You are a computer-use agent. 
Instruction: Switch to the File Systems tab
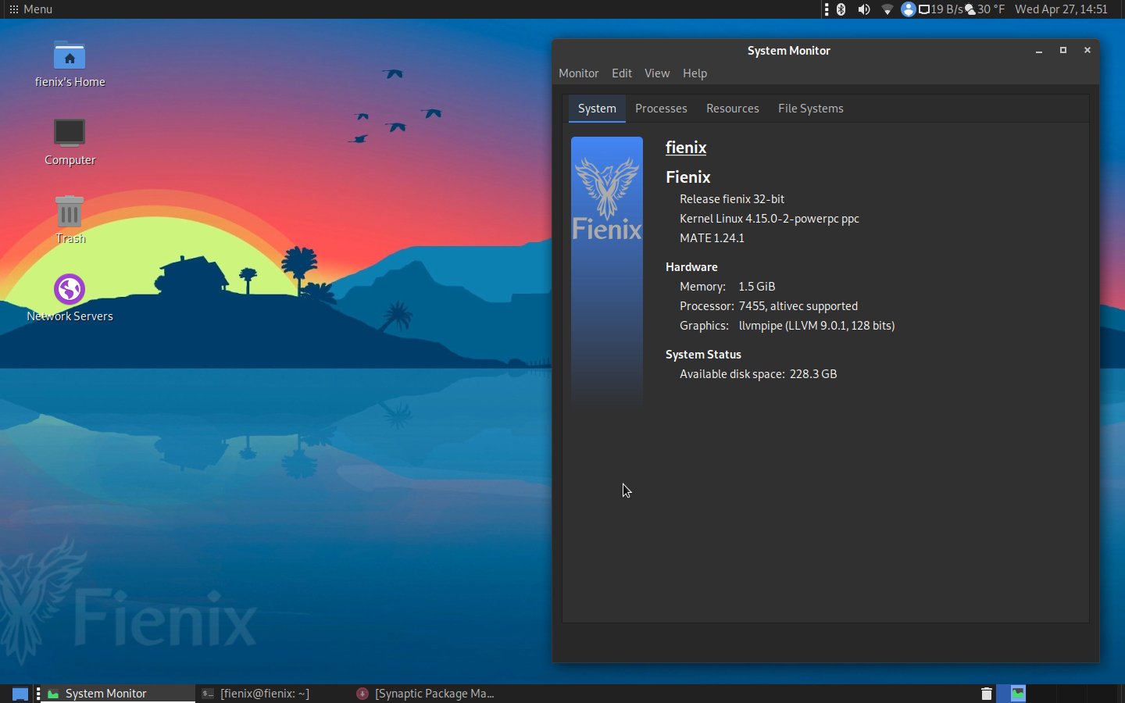[x=810, y=109]
